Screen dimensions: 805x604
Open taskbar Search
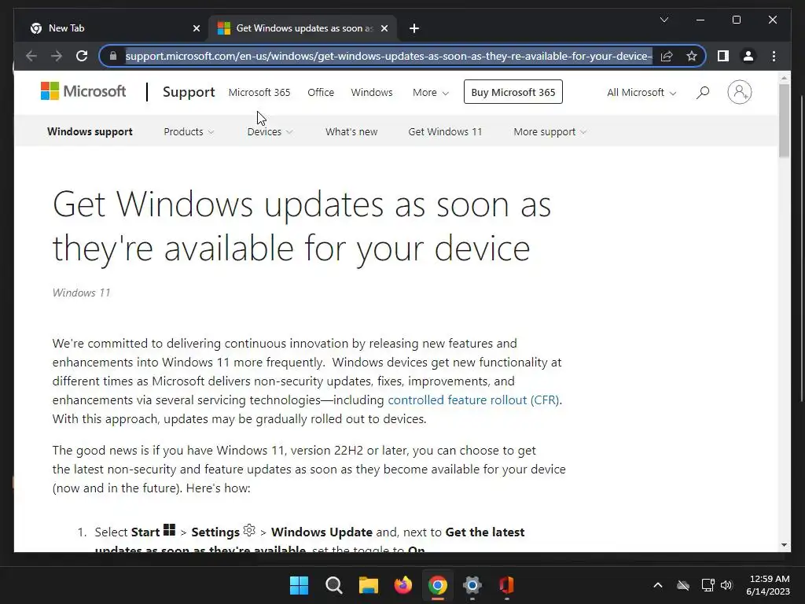tap(333, 585)
